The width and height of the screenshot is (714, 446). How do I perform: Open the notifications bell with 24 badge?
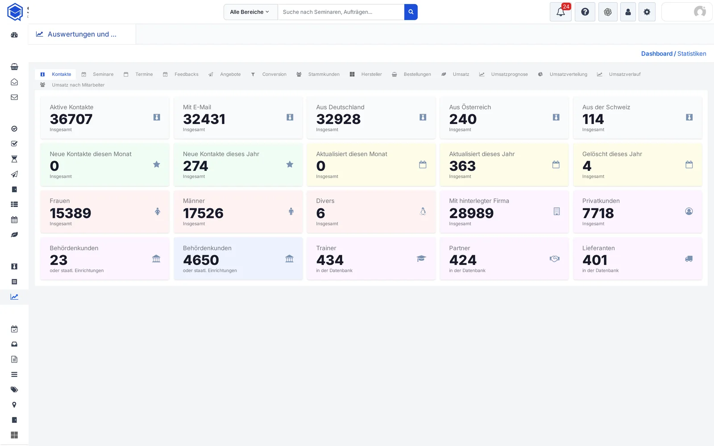[x=561, y=12]
